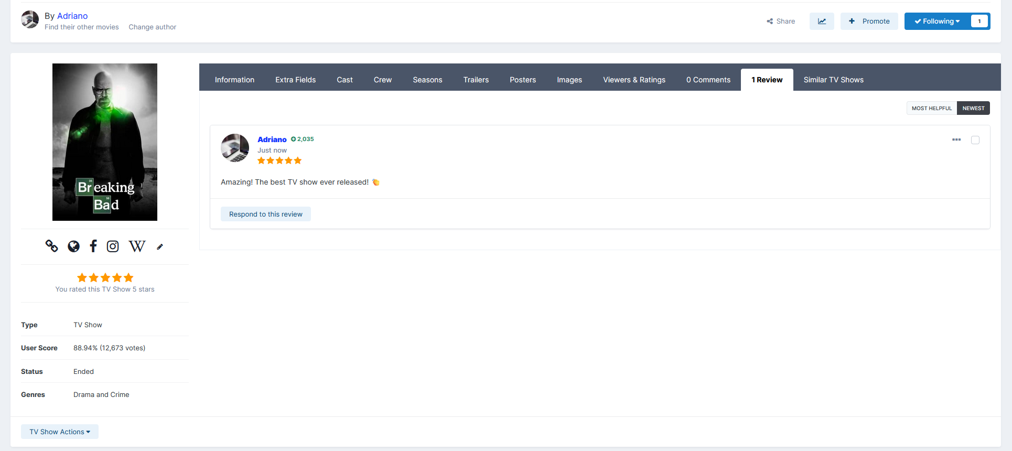This screenshot has height=451, width=1012.
Task: Click the Type value TV Show
Action: [88, 325]
